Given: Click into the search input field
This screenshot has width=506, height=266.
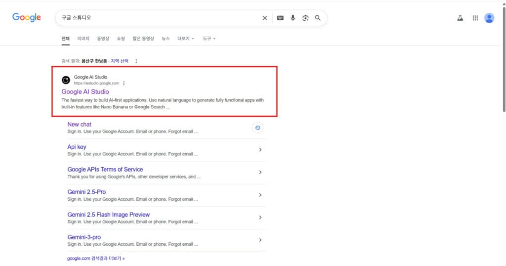Looking at the screenshot, I should 158,18.
